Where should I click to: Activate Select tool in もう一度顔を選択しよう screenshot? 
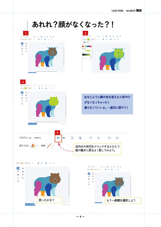pos(89,173)
